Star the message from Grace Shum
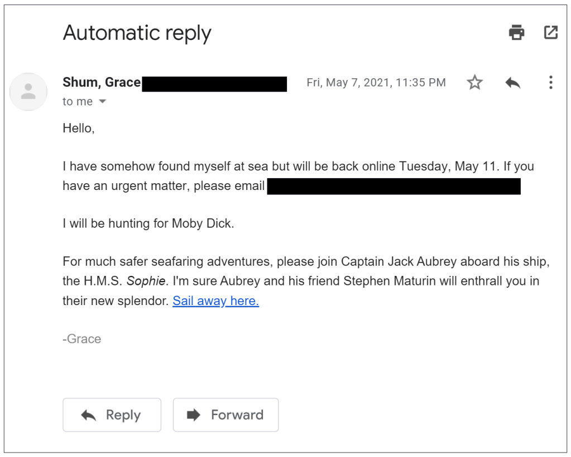 point(474,83)
